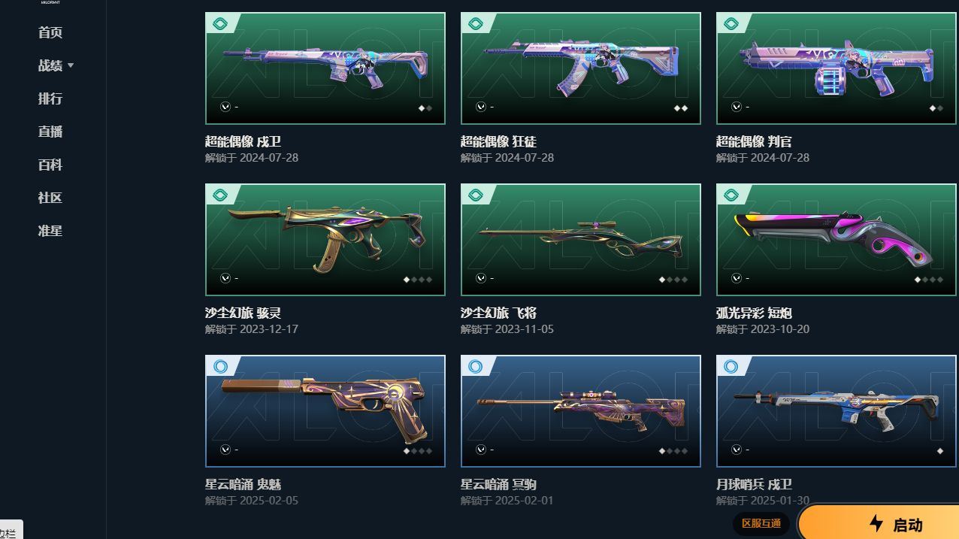Click tier badge icon on 星云暗涌 鬼魅 card

pyautogui.click(x=220, y=367)
